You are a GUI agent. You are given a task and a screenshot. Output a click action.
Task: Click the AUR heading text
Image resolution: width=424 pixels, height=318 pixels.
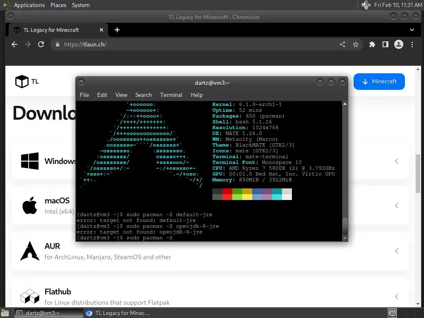pyautogui.click(x=52, y=246)
